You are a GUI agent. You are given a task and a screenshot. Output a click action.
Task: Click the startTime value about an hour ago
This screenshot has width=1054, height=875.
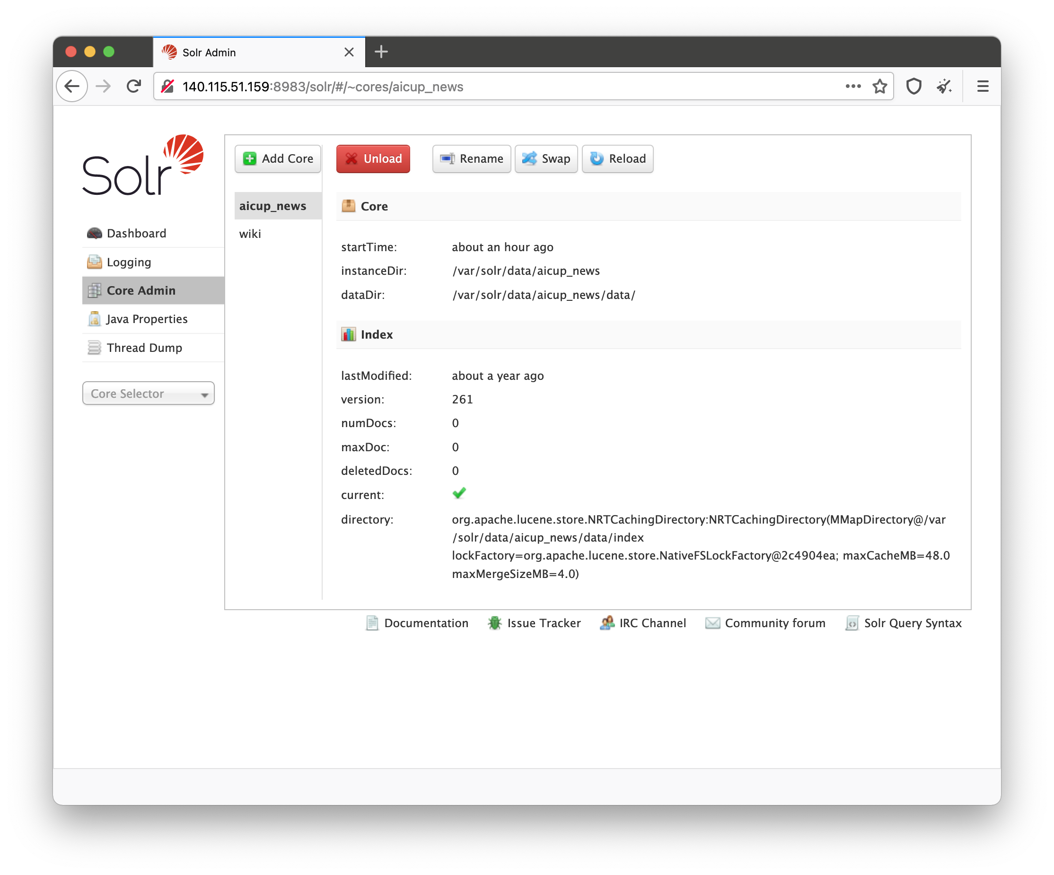[x=502, y=247]
